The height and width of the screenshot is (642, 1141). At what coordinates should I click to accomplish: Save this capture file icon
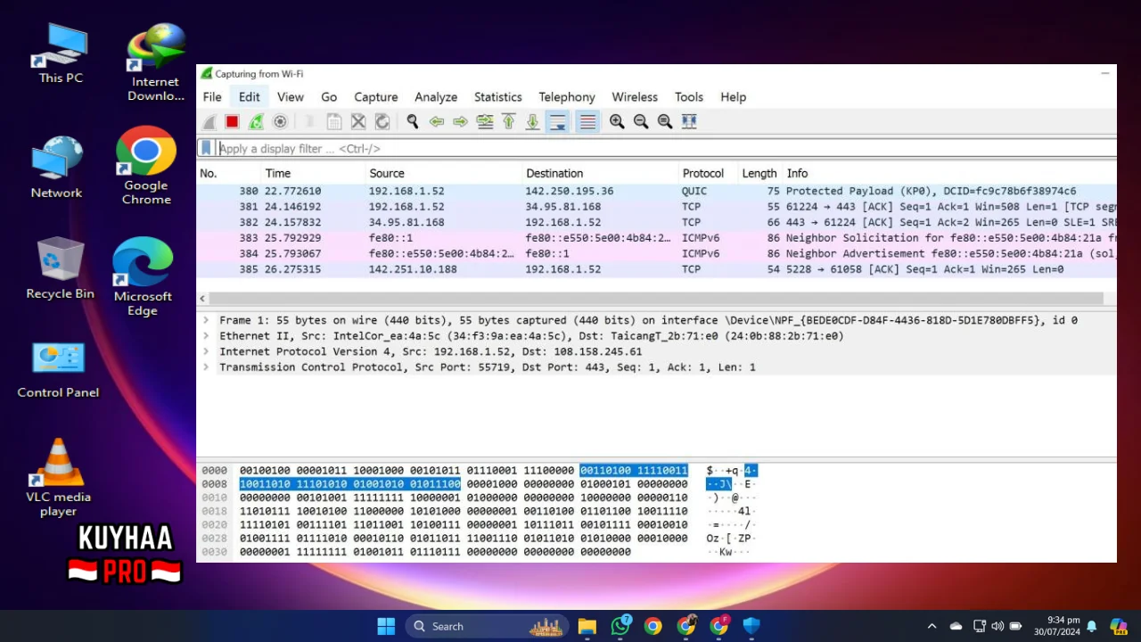tap(334, 122)
